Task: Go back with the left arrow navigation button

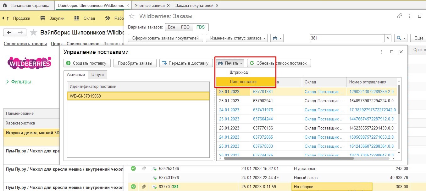Action: (9, 33)
